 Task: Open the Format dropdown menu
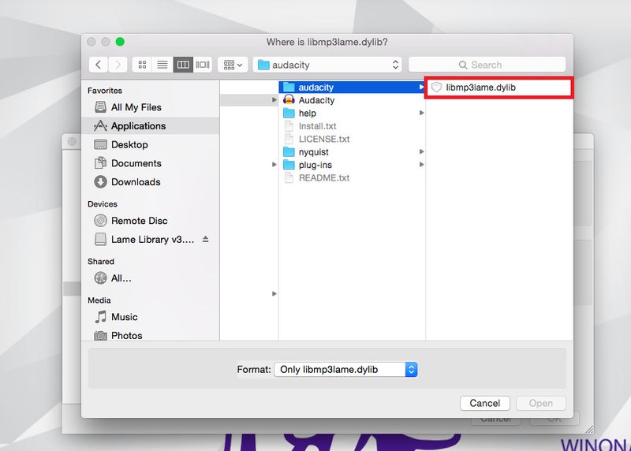click(345, 369)
